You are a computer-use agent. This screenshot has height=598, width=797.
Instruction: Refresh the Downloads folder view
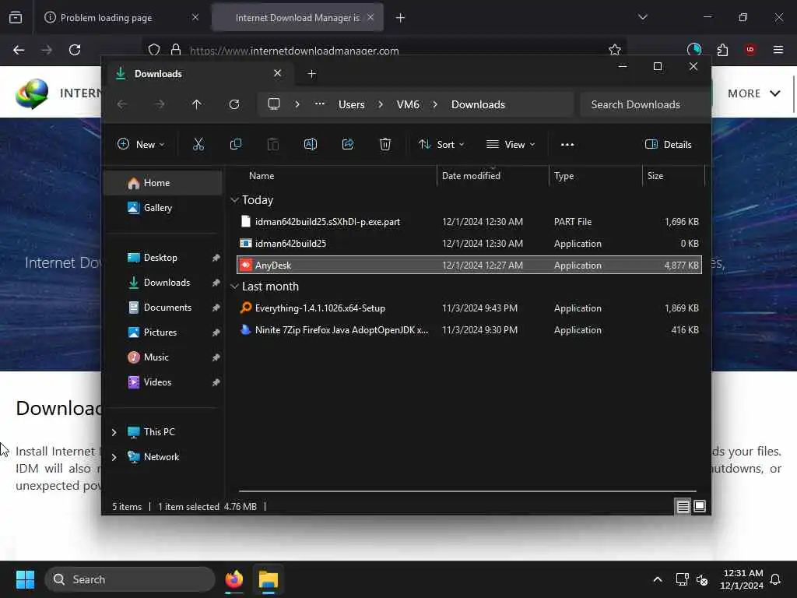click(233, 104)
